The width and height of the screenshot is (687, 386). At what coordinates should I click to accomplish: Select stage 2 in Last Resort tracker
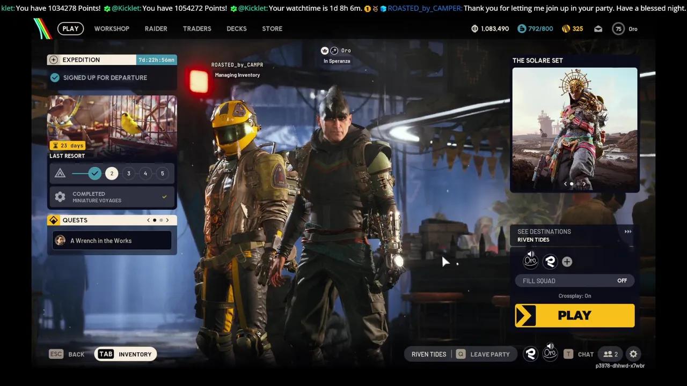(112, 173)
